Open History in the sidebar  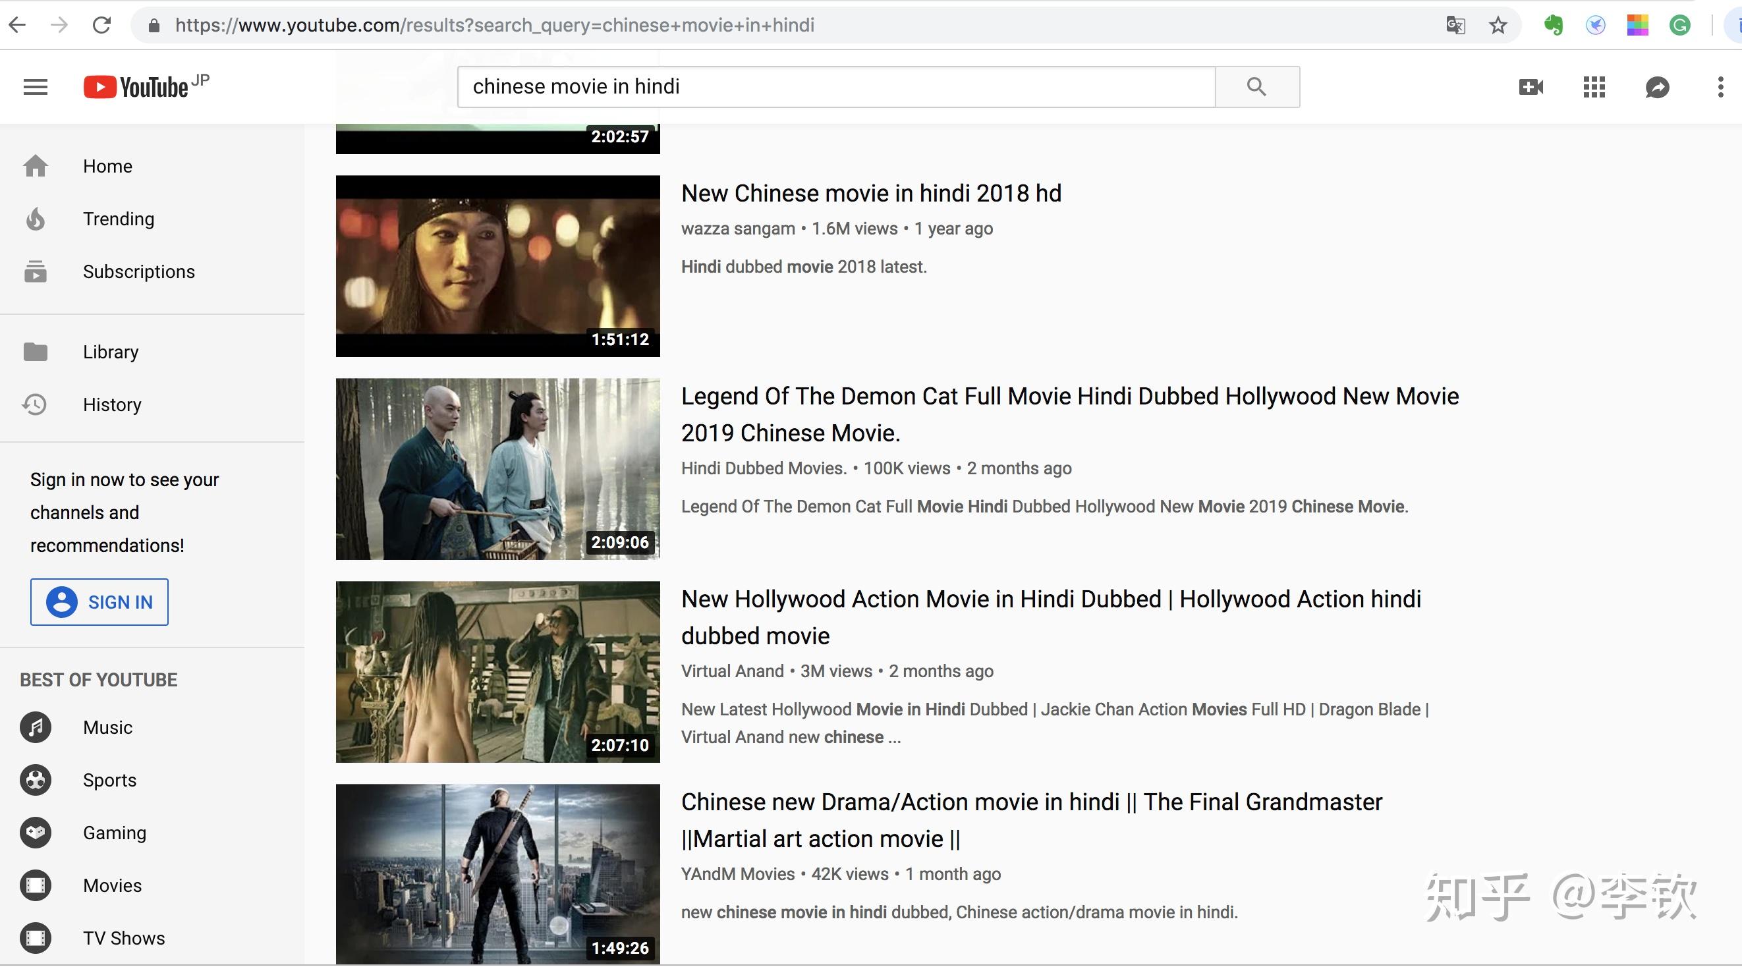click(152, 404)
